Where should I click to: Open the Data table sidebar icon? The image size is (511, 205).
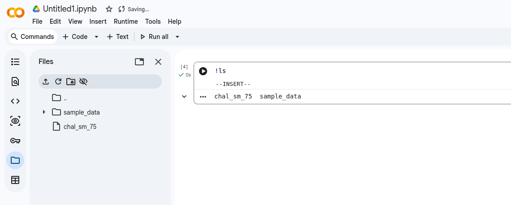point(15,180)
